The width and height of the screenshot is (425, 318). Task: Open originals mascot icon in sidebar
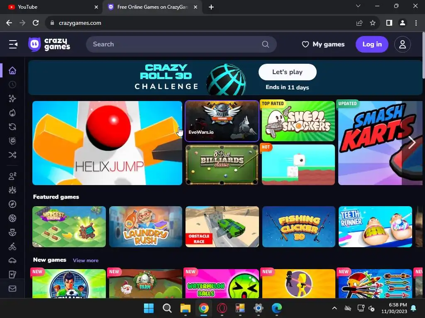click(x=12, y=141)
